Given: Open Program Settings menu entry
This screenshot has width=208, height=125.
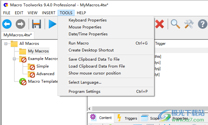Looking at the screenshot, I should click(106, 92).
